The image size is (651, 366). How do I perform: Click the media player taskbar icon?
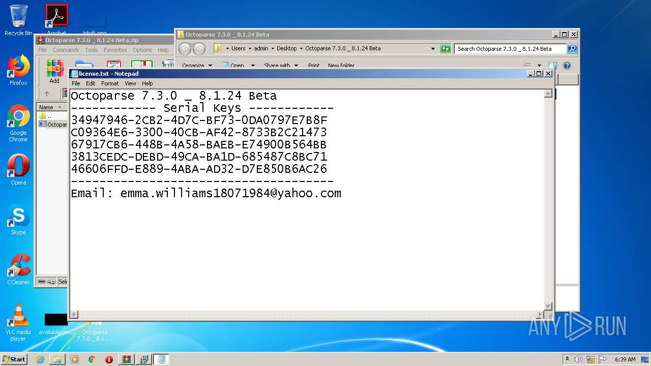pyautogui.click(x=75, y=359)
